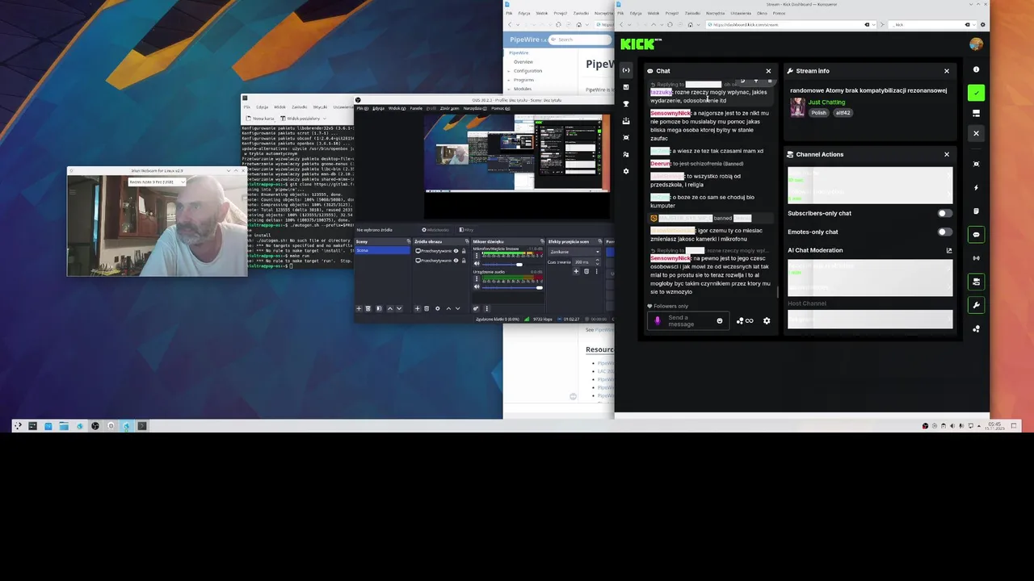Close the Channel Actions panel
This screenshot has width=1034, height=581.
pyautogui.click(x=947, y=154)
